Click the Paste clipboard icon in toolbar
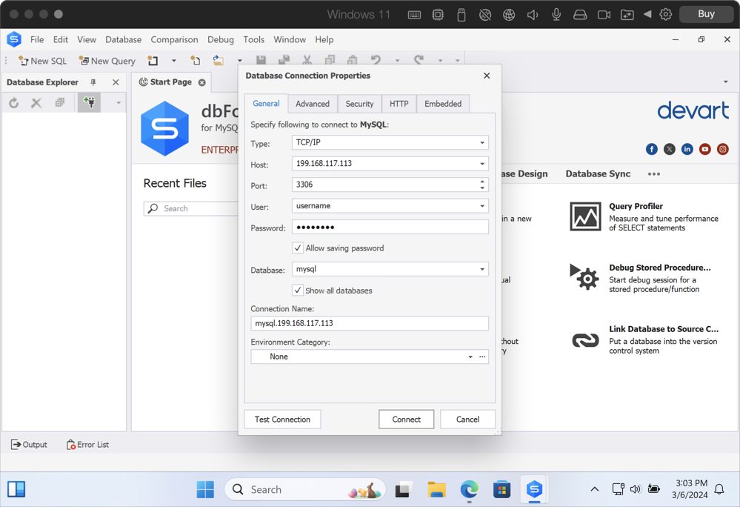 tap(352, 61)
